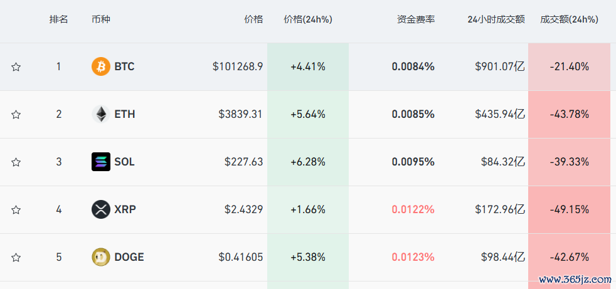This screenshot has width=616, height=289.
Task: Select the BTC price $101268.9
Action: coord(238,66)
